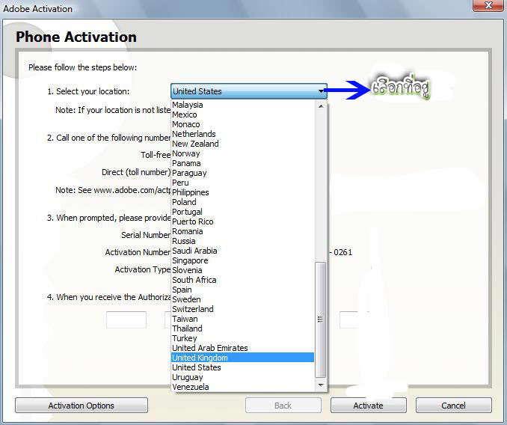Image resolution: width=507 pixels, height=425 pixels.
Task: Pick Russia from the dropdown list
Action: point(243,241)
